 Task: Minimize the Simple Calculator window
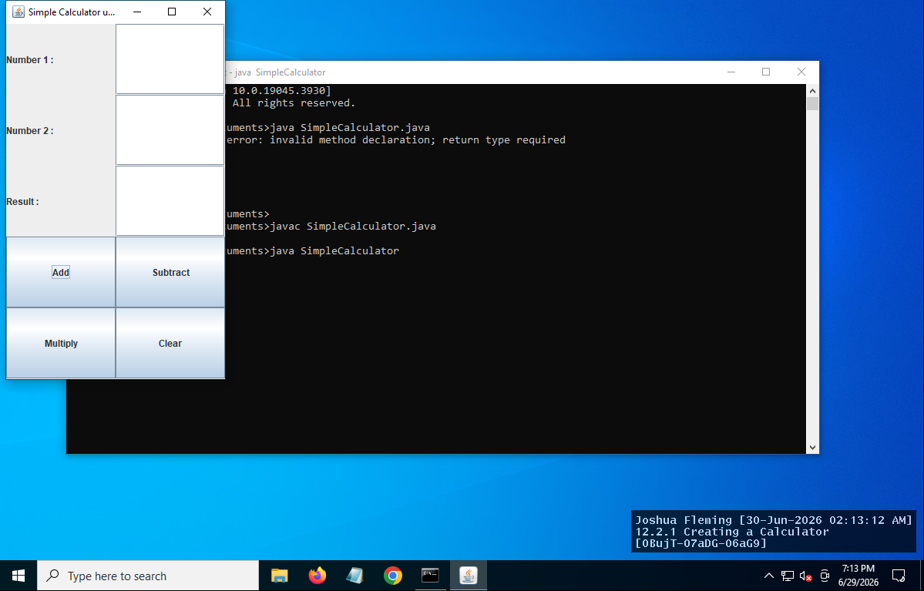point(136,12)
